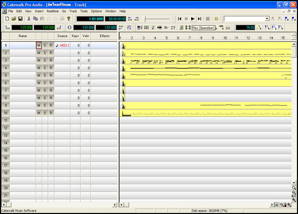
Task: Click the Source column header
Action: [62, 36]
